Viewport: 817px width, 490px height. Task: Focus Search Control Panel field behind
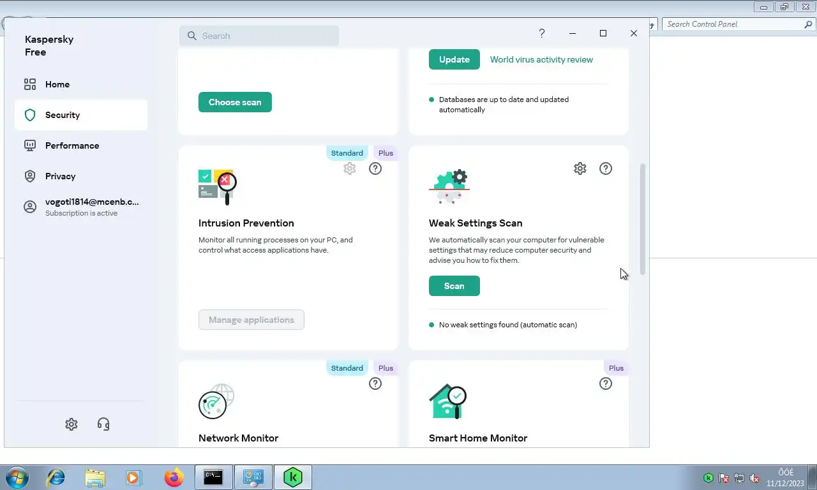click(x=733, y=24)
